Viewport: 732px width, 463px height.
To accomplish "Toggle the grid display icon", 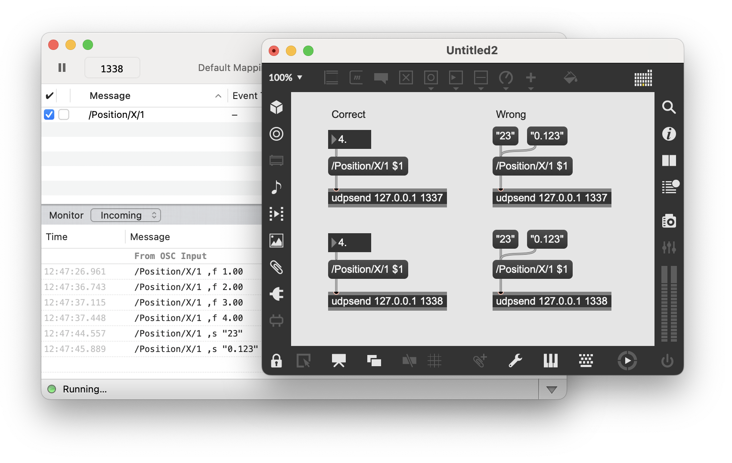I will [434, 361].
